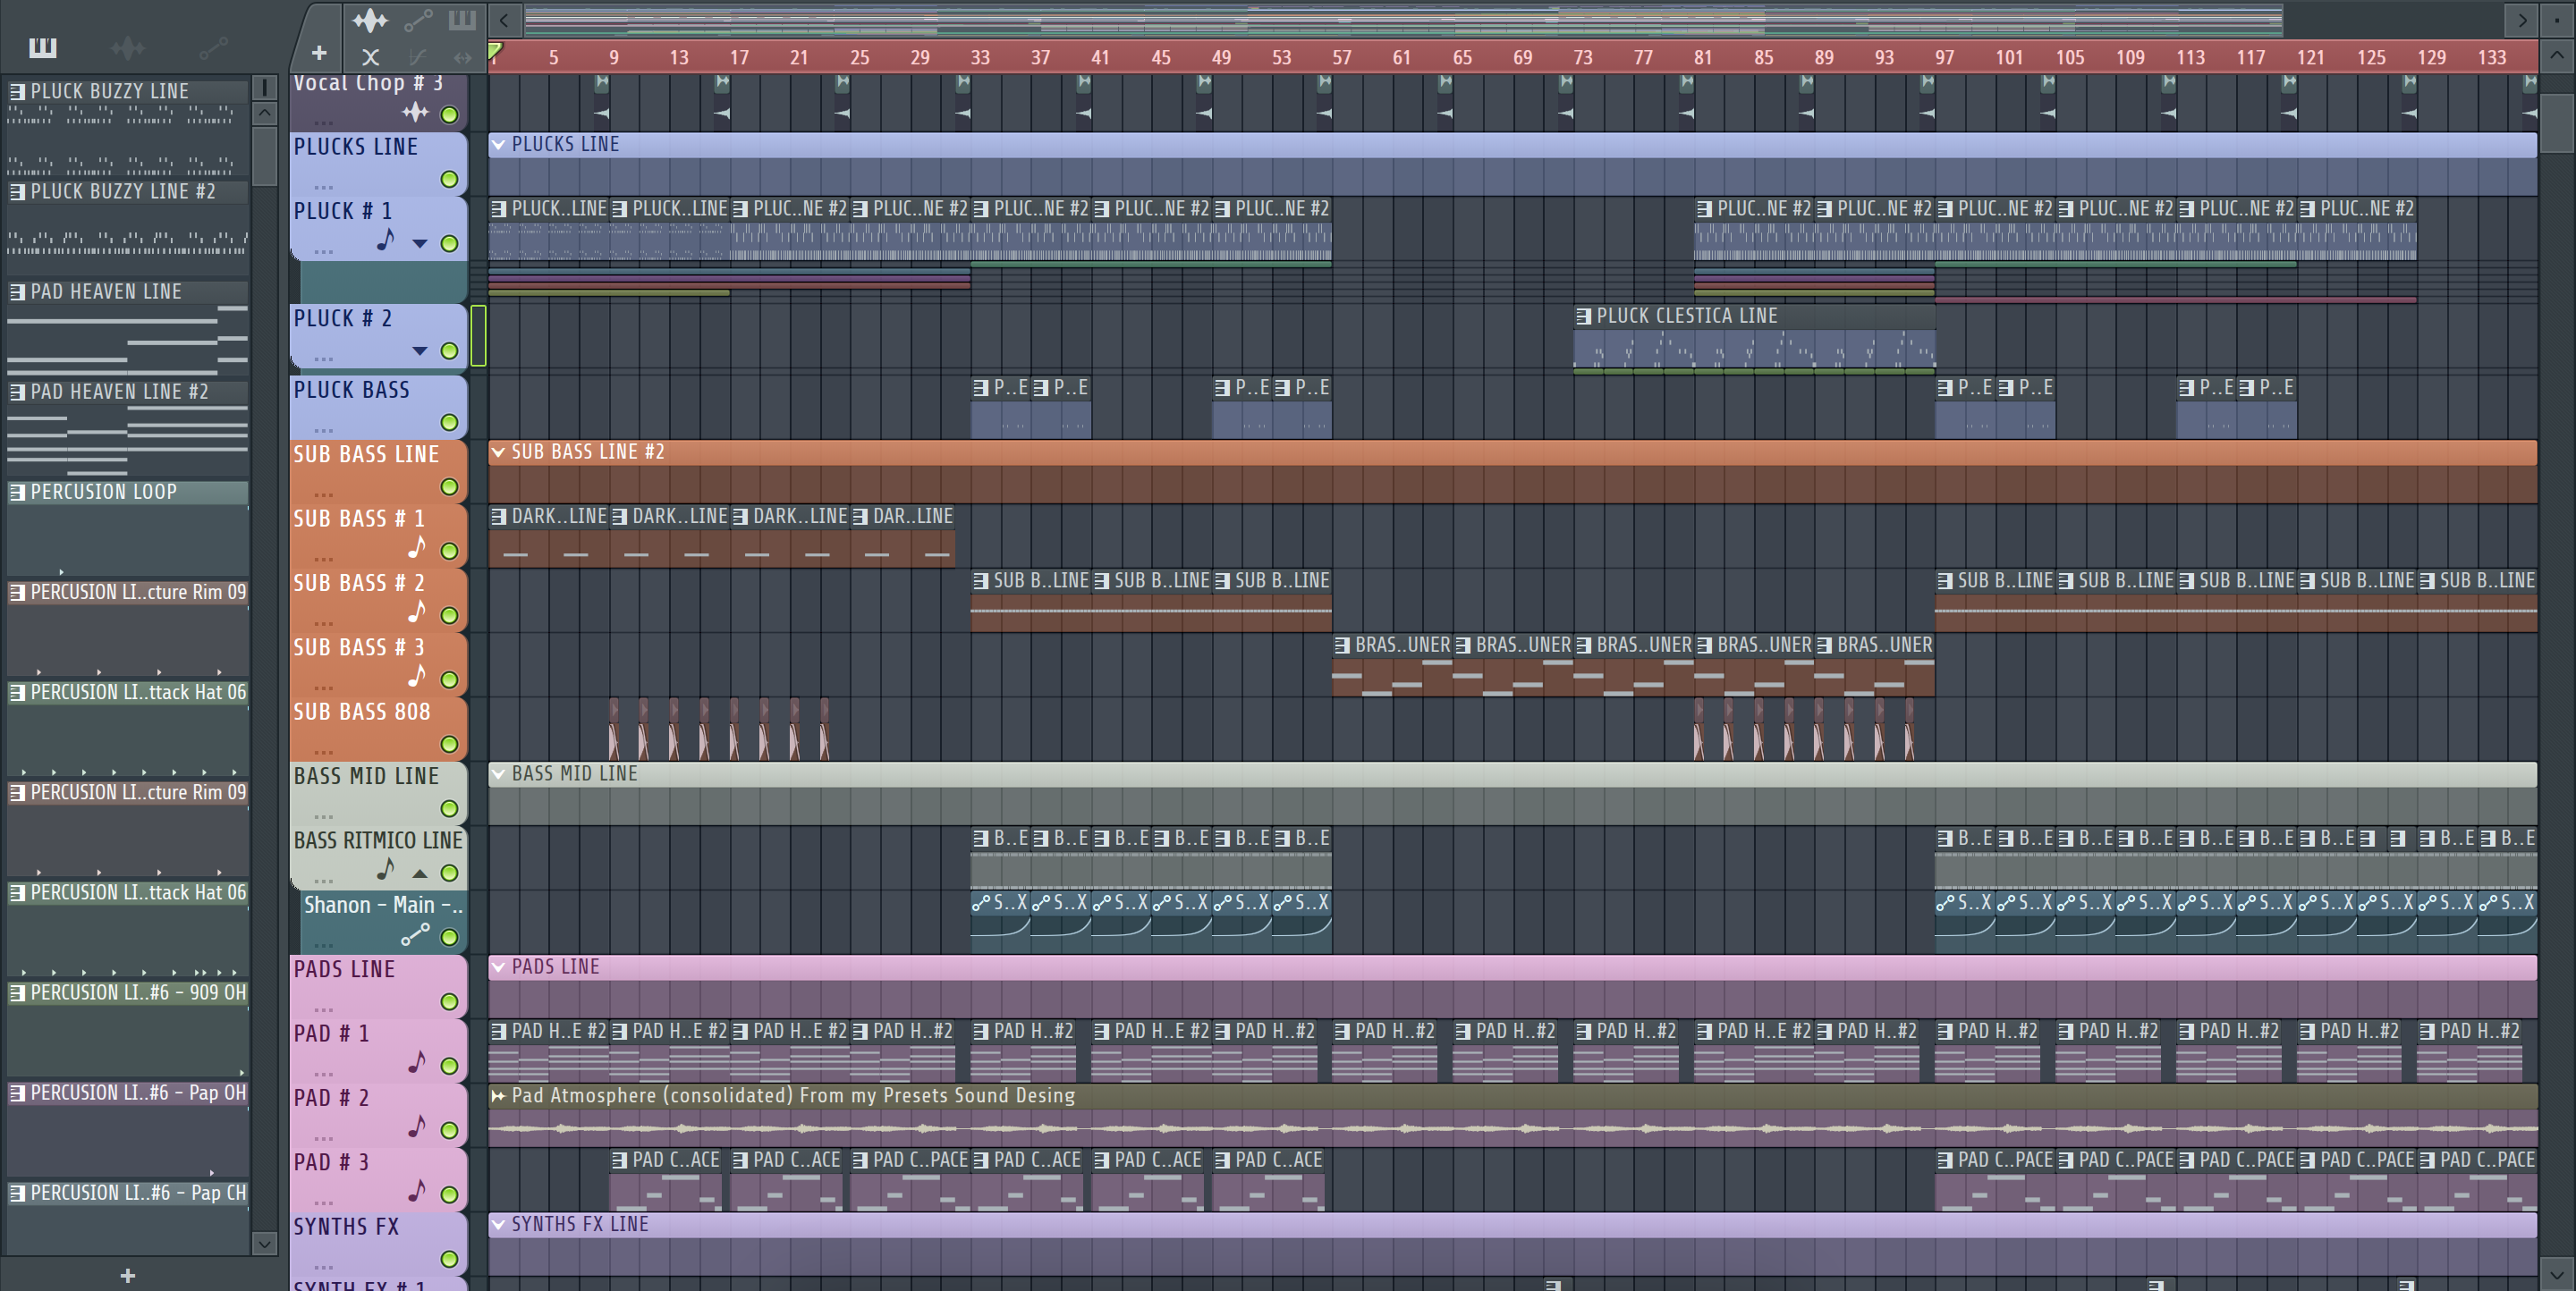Show pattern clips in the picker panel

pos(42,47)
